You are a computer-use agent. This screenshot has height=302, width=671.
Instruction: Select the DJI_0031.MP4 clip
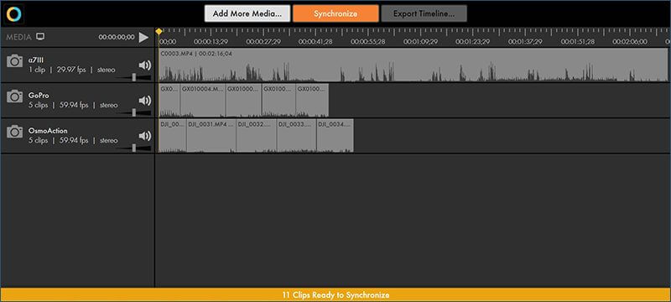pos(211,135)
